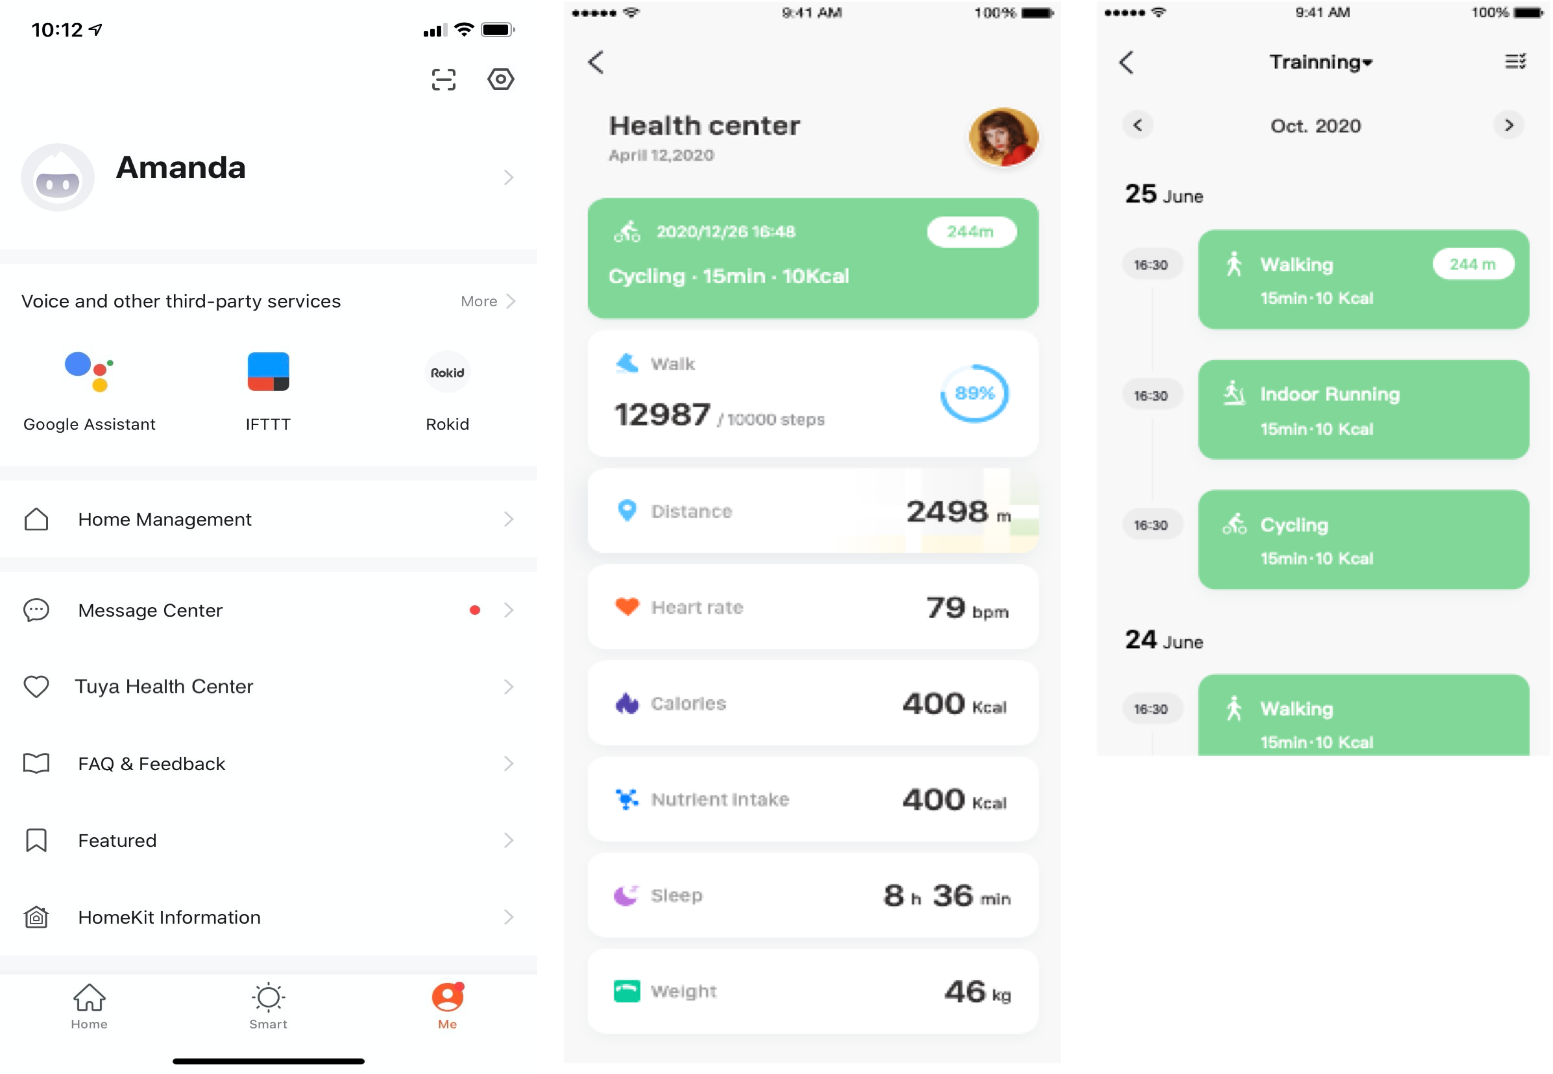The image size is (1553, 1074).
Task: Open More voice services link
Action: click(x=488, y=301)
